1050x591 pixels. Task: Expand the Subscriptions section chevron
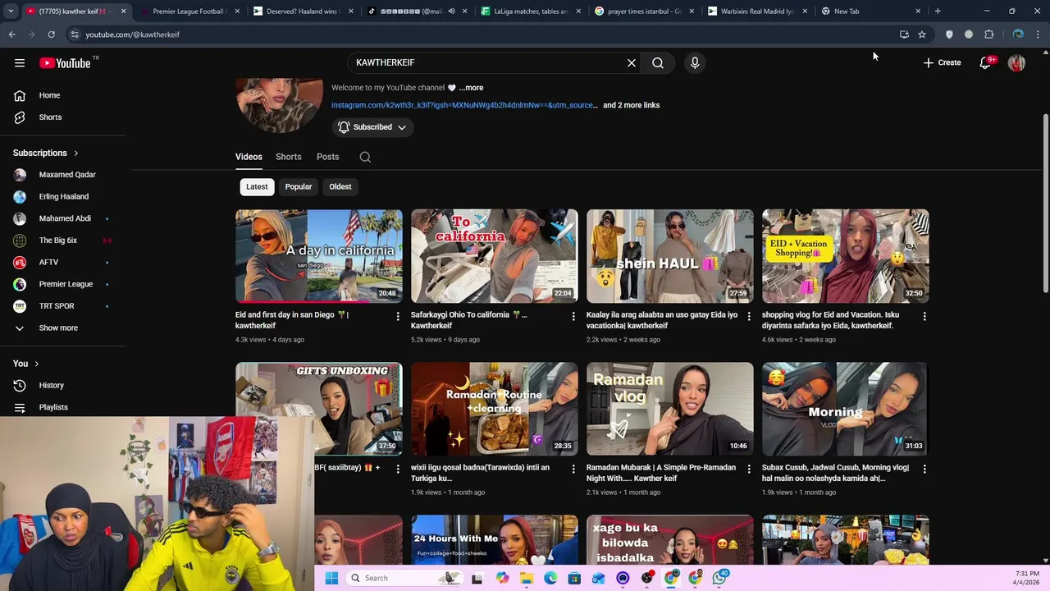[x=76, y=153]
